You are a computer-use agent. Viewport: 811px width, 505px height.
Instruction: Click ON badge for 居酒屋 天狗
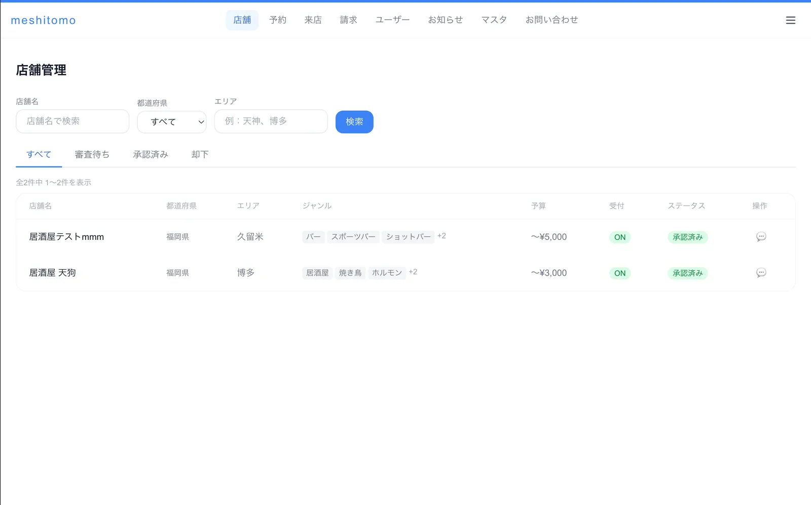[x=620, y=273]
